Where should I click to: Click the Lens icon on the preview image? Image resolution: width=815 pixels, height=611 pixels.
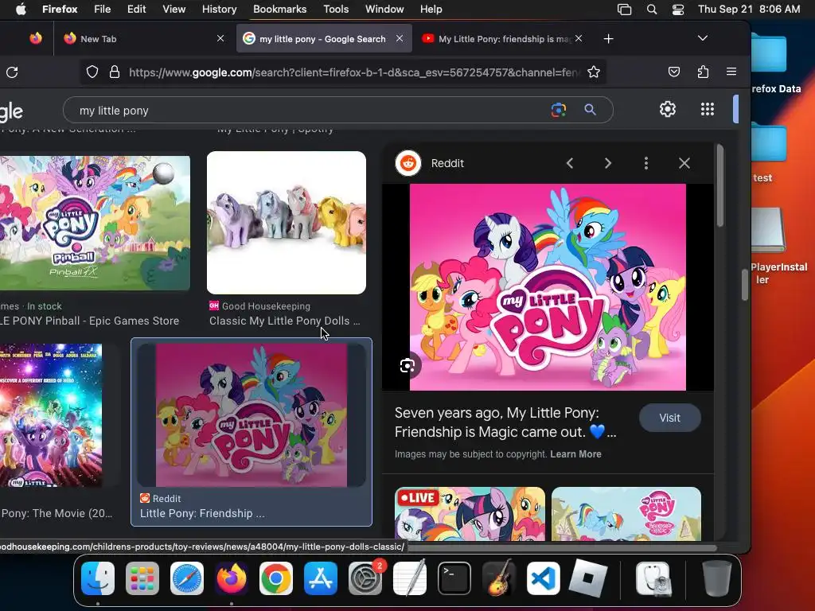(x=407, y=366)
